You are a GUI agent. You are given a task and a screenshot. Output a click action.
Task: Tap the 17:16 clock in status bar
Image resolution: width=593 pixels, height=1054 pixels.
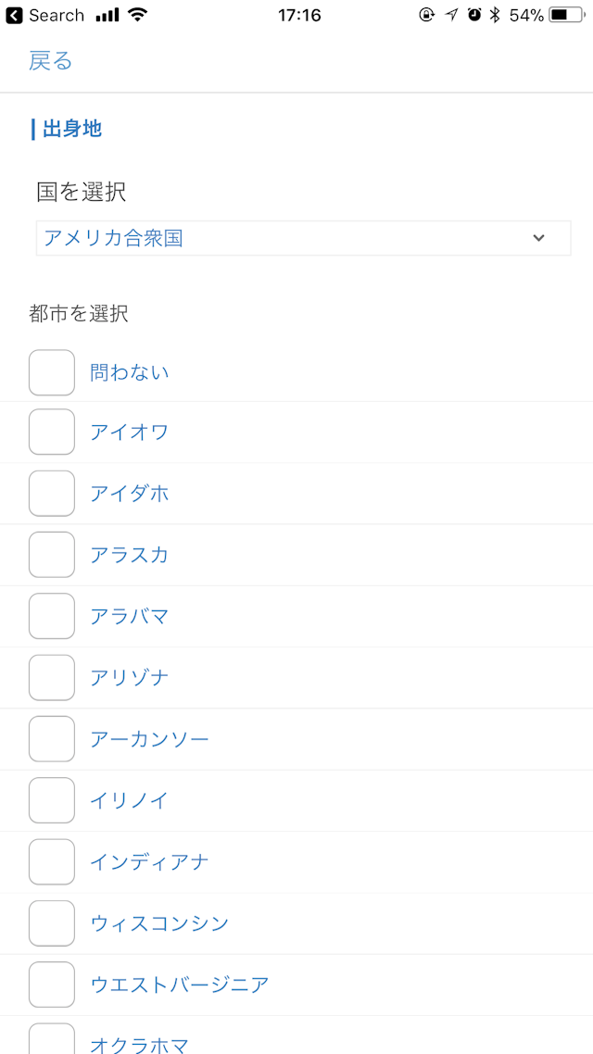click(x=299, y=15)
